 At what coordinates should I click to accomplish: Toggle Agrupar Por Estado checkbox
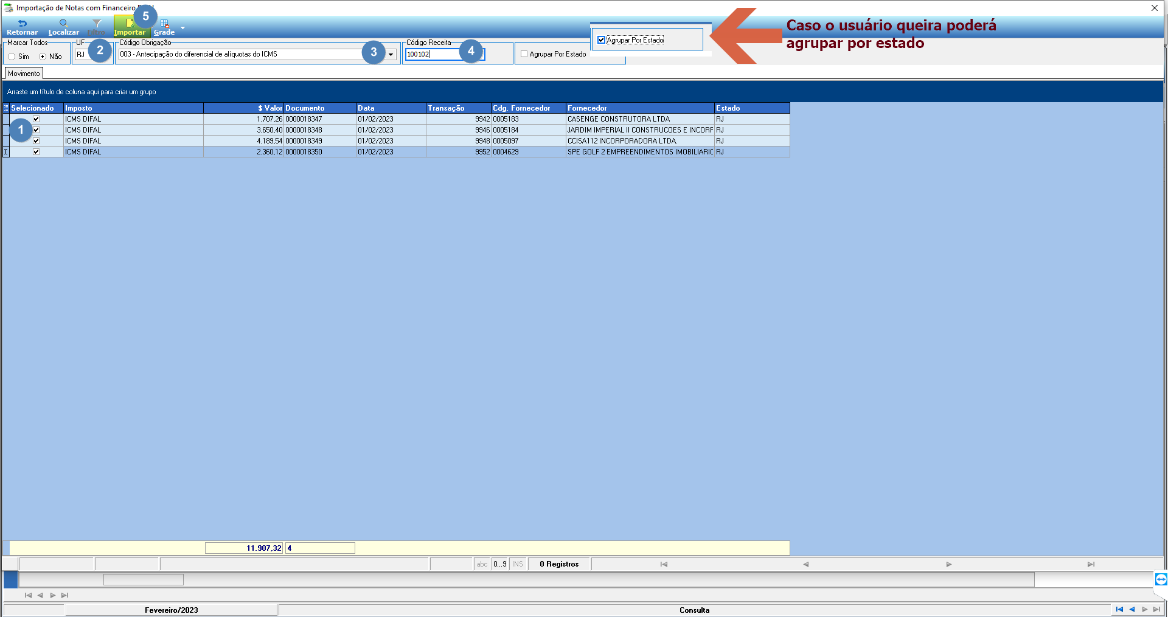point(524,54)
